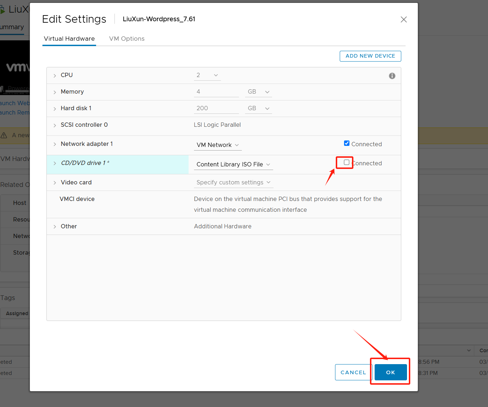488x407 pixels.
Task: Click the LiuXun-Wordpress_7.61 dialog title
Action: (x=159, y=19)
